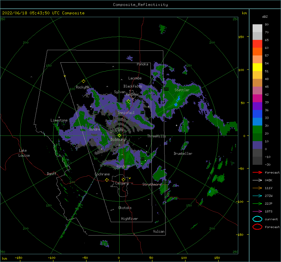Click the orange 111V arrow icon

[x=257, y=188]
